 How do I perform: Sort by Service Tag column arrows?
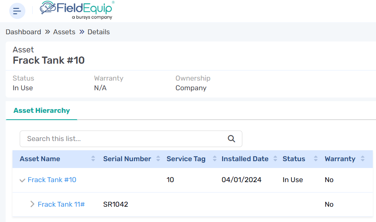(215, 159)
